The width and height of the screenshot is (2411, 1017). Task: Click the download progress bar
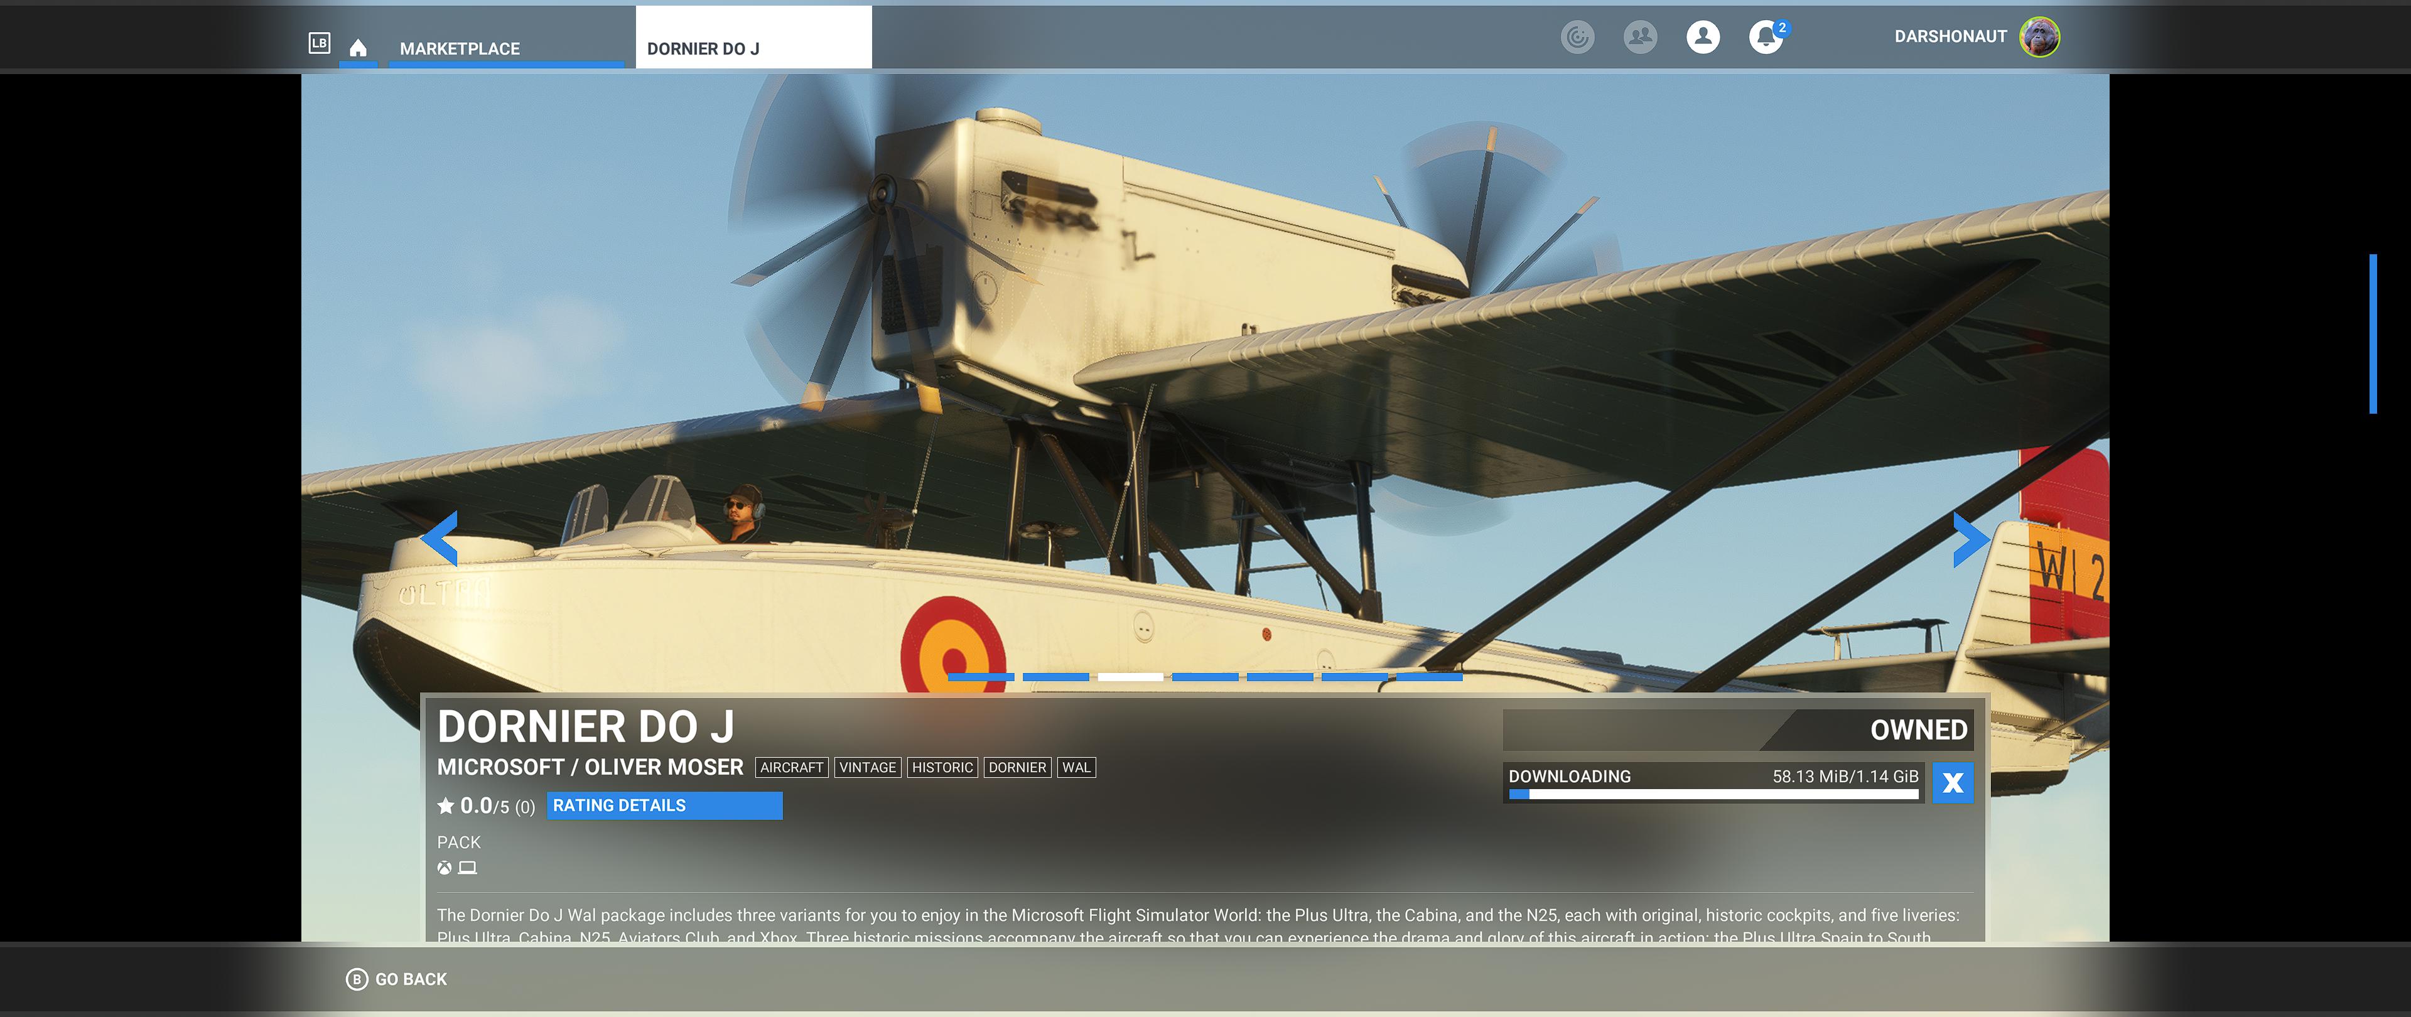[x=1713, y=794]
